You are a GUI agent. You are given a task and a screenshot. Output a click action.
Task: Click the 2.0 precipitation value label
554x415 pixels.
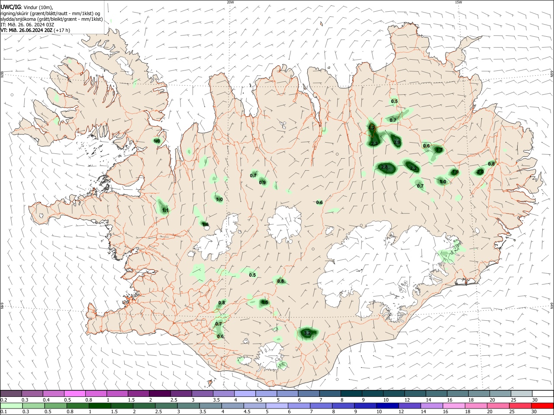pos(480,172)
